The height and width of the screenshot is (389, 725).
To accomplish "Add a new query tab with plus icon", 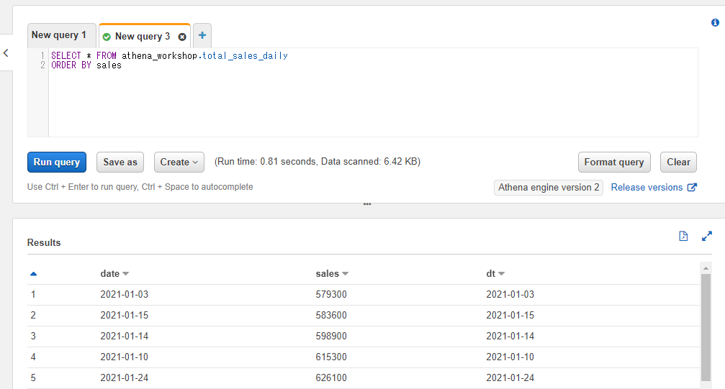I will point(202,35).
